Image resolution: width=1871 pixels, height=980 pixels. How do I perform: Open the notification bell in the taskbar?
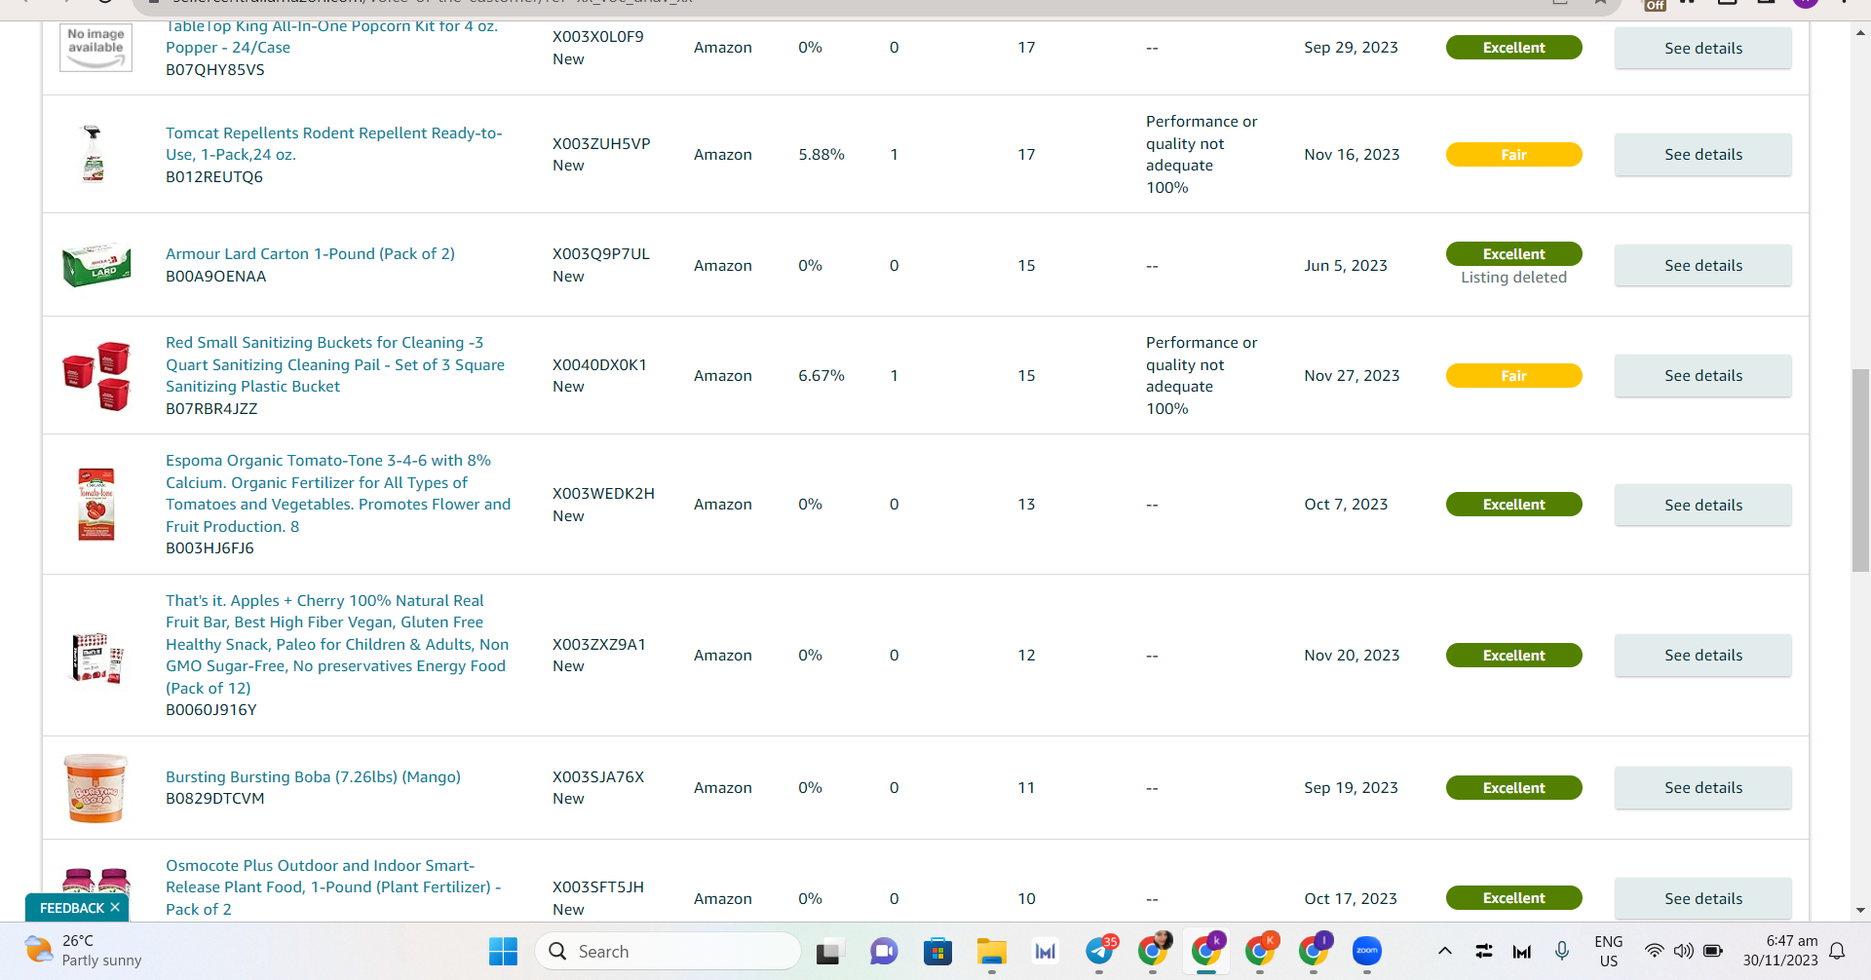(1837, 951)
